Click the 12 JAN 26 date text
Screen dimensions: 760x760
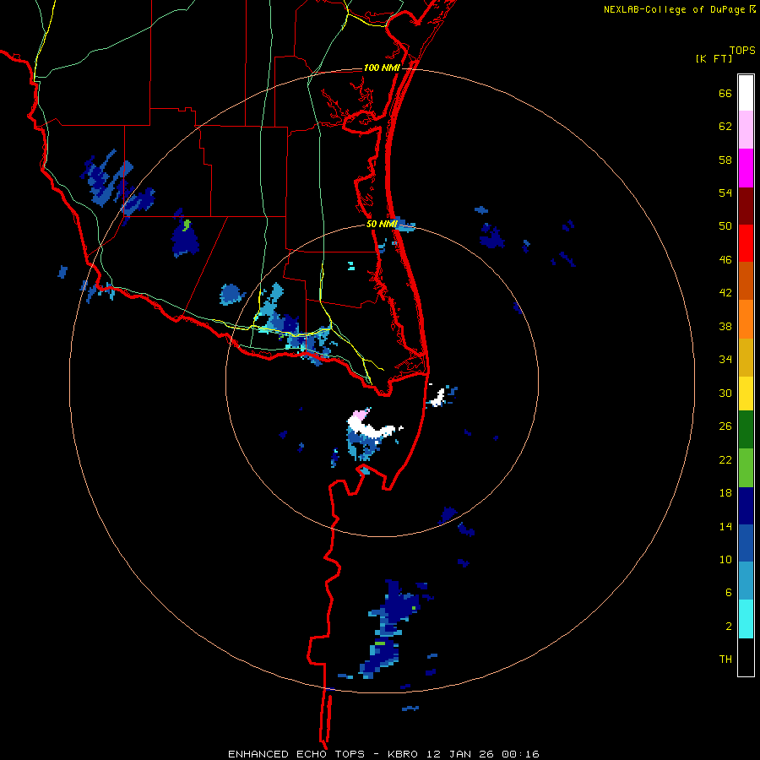tap(460, 754)
